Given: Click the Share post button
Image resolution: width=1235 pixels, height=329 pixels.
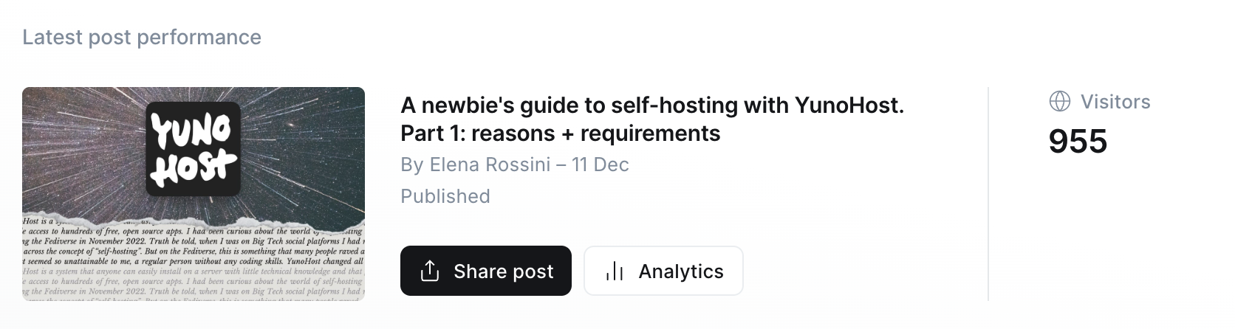Looking at the screenshot, I should (485, 271).
